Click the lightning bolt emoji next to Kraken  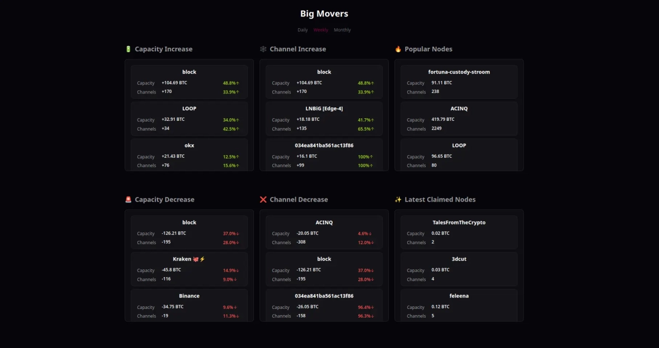coord(202,259)
